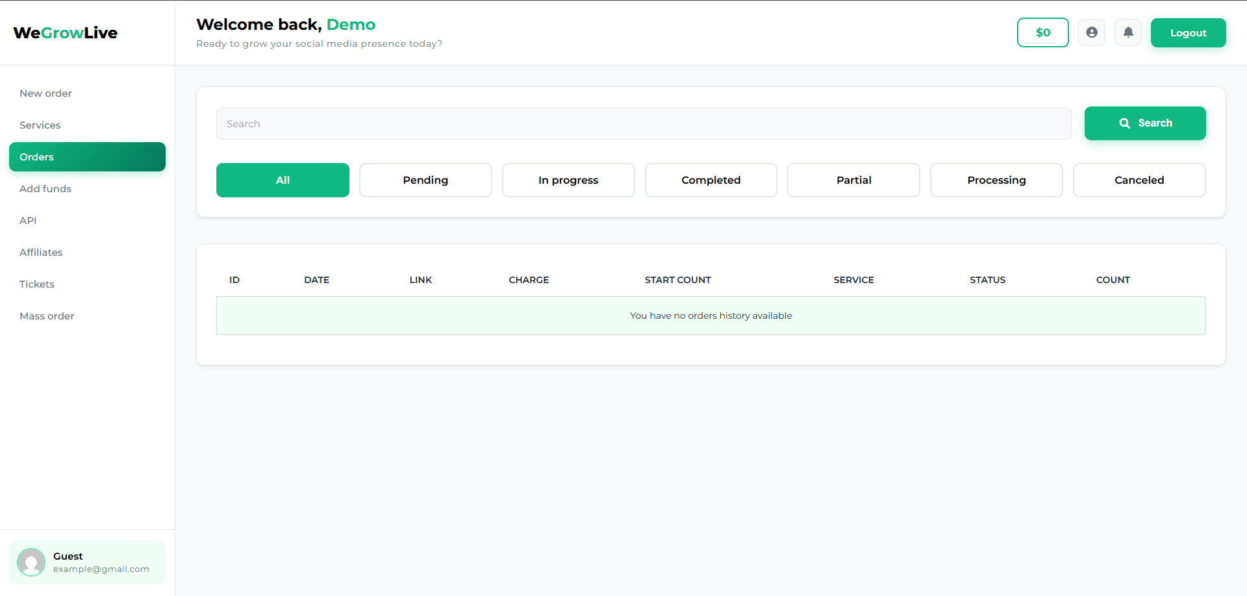View Processing orders tab
The height and width of the screenshot is (596, 1247).
pos(996,180)
